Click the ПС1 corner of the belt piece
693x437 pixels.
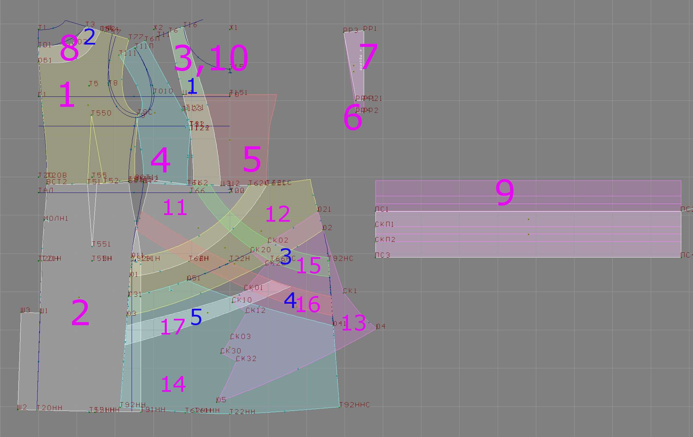pos(375,211)
